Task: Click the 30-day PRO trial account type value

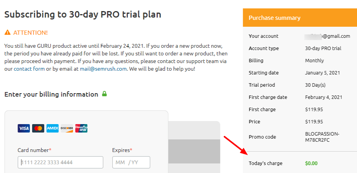Action: coord(323,49)
